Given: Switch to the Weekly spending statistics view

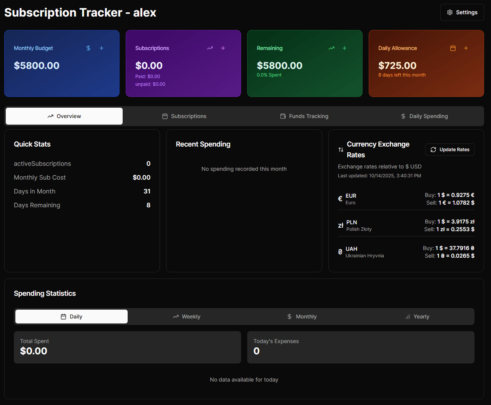Looking at the screenshot, I should 186,316.
